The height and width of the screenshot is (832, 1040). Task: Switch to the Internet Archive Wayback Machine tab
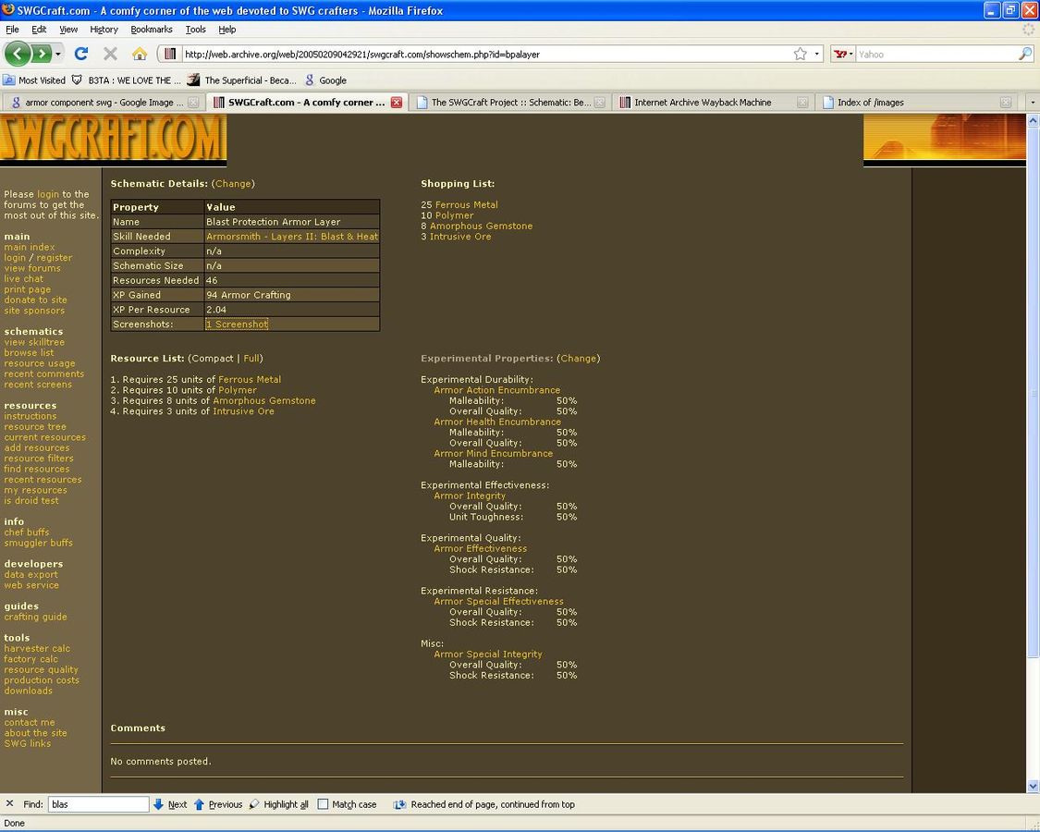[x=702, y=103]
